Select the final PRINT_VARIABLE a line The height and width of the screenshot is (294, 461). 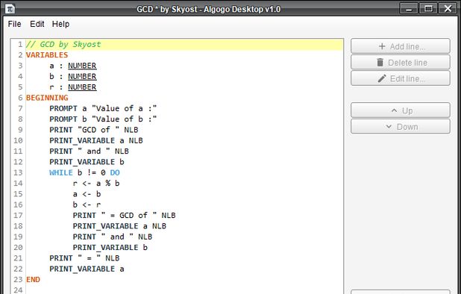(x=184, y=269)
